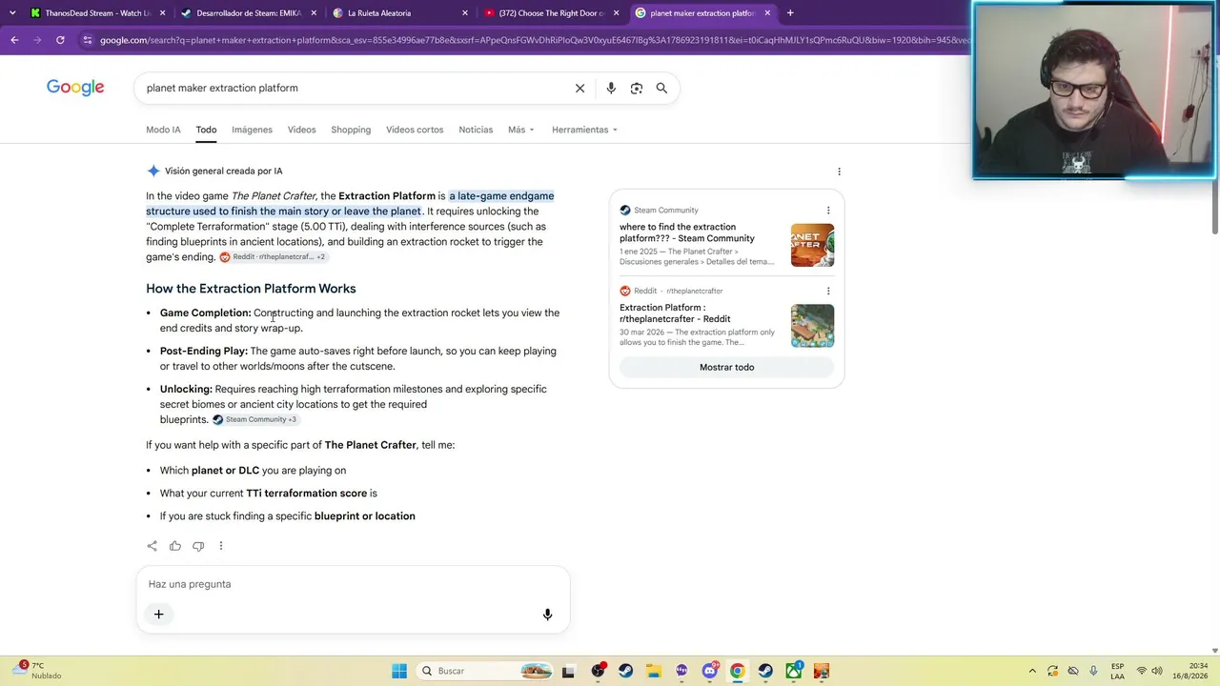Open the site information icon in address bar
The image size is (1220, 686).
[x=88, y=40]
